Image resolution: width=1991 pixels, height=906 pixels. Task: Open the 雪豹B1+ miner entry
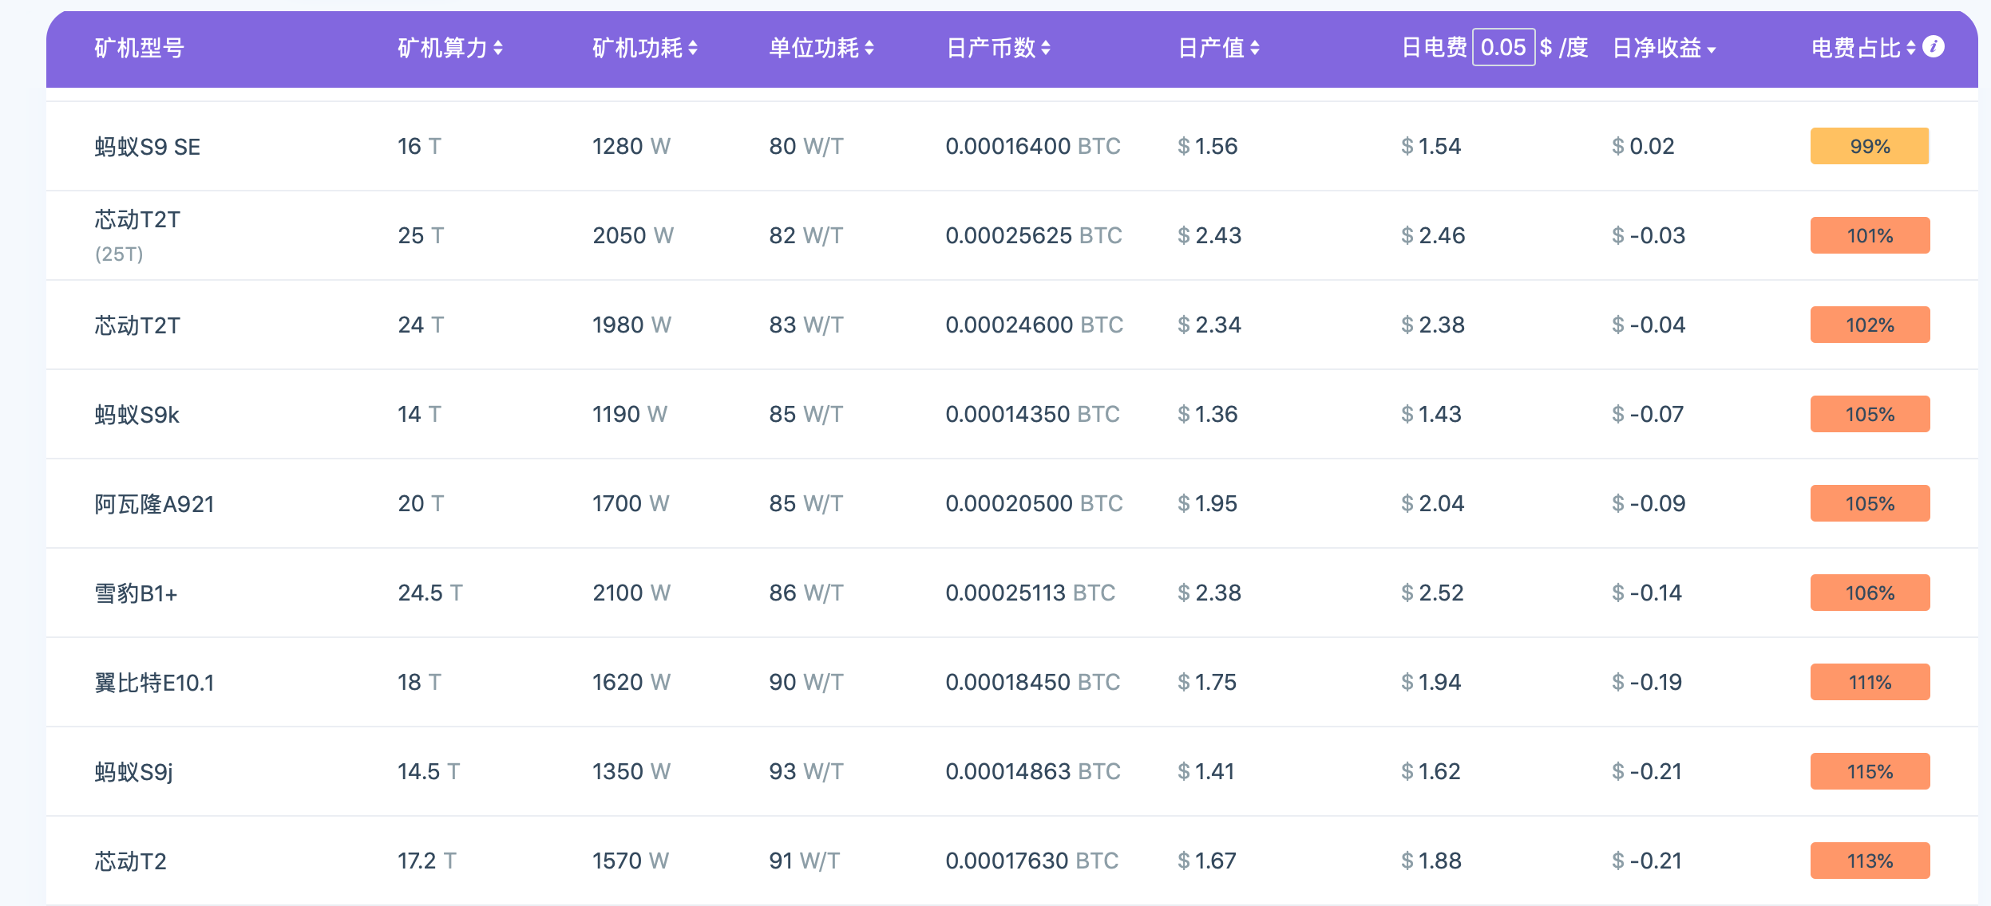tap(136, 593)
